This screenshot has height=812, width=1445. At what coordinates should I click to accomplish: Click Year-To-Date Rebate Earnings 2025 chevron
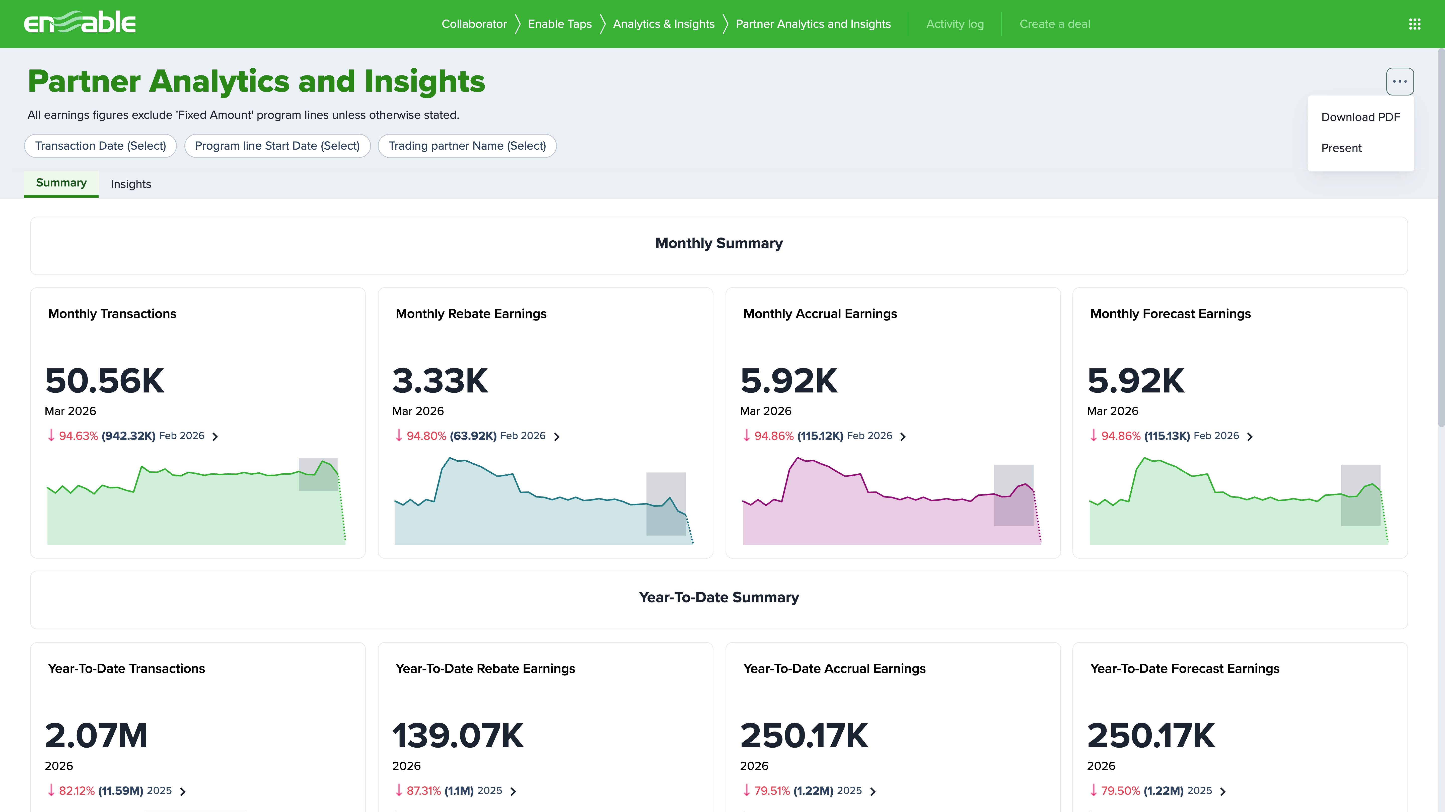513,791
